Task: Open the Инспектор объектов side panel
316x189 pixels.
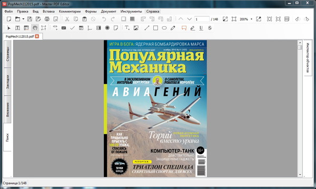Action: pos(308,58)
